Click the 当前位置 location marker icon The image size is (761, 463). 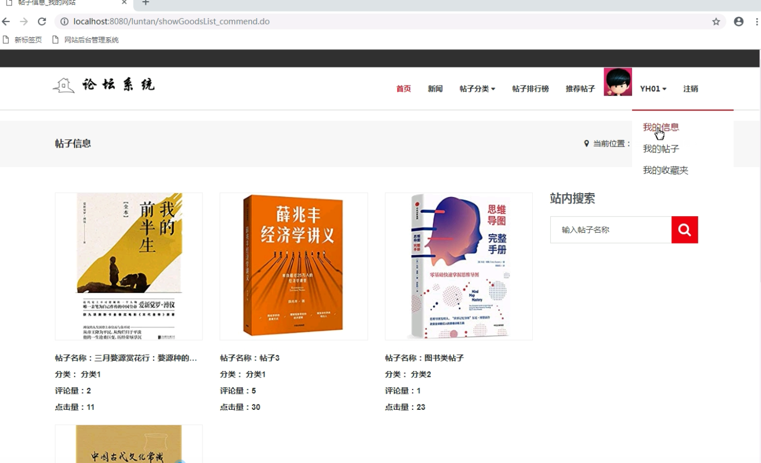[587, 143]
